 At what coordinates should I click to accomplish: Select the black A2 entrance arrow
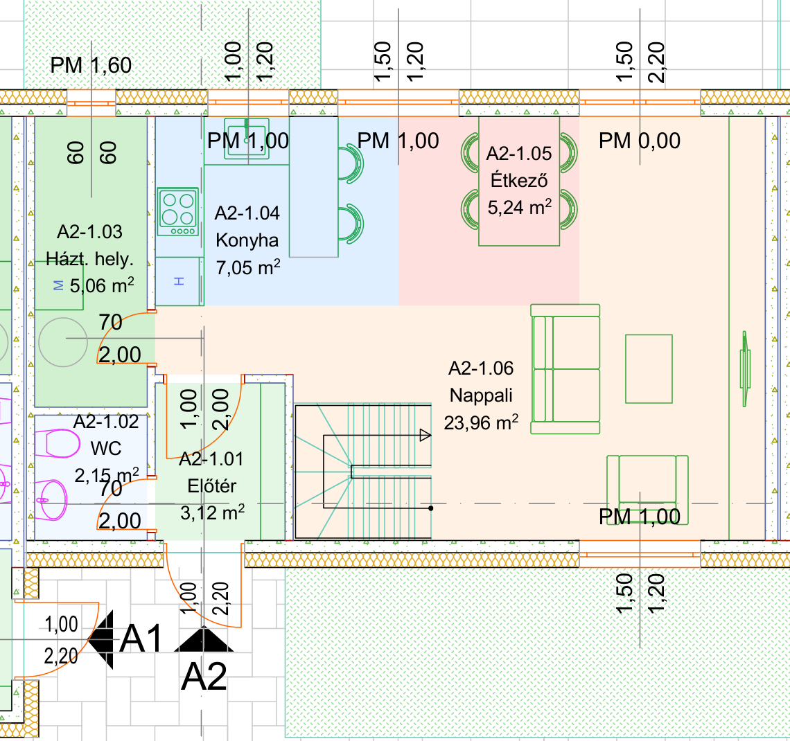pyautogui.click(x=204, y=639)
